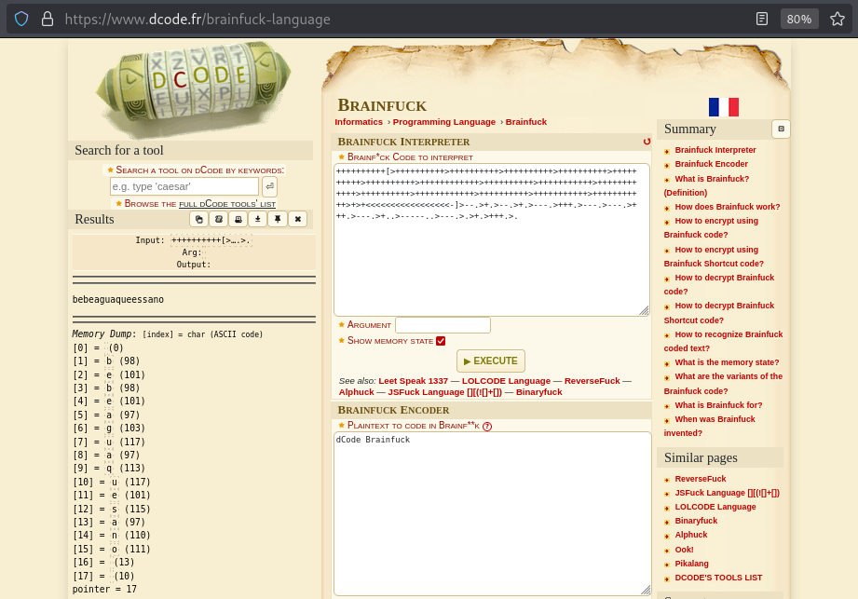The image size is (858, 599).
Task: Pin the results panel with the pushpin icon
Action: (278, 219)
